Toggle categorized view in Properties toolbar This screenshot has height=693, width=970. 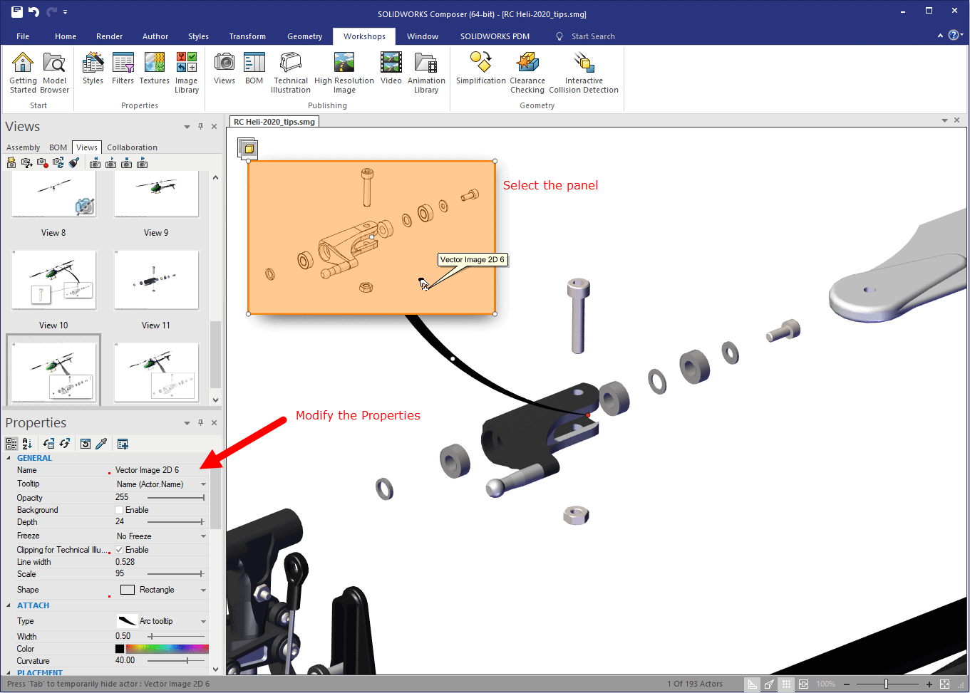[11, 444]
